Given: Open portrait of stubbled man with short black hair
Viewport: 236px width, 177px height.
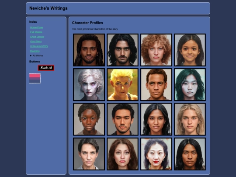Looking at the screenshot, I should coord(123,119).
